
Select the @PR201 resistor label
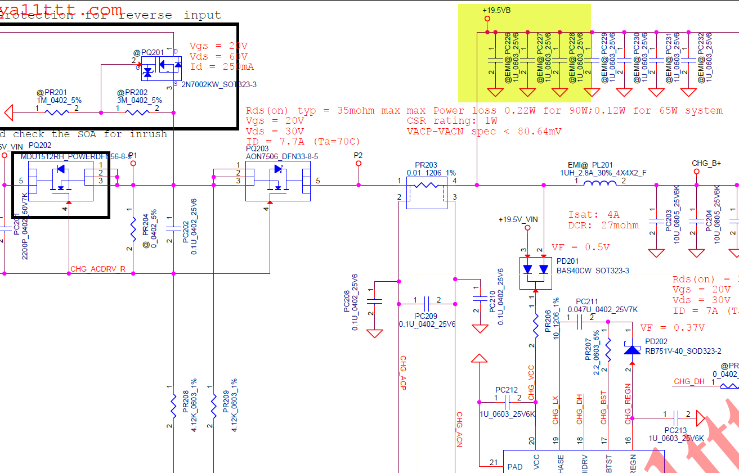coord(52,93)
